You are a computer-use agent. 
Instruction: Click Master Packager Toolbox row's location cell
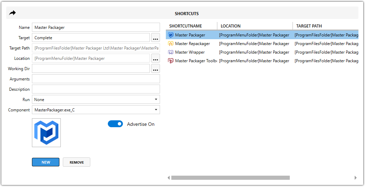pyautogui.click(x=254, y=61)
